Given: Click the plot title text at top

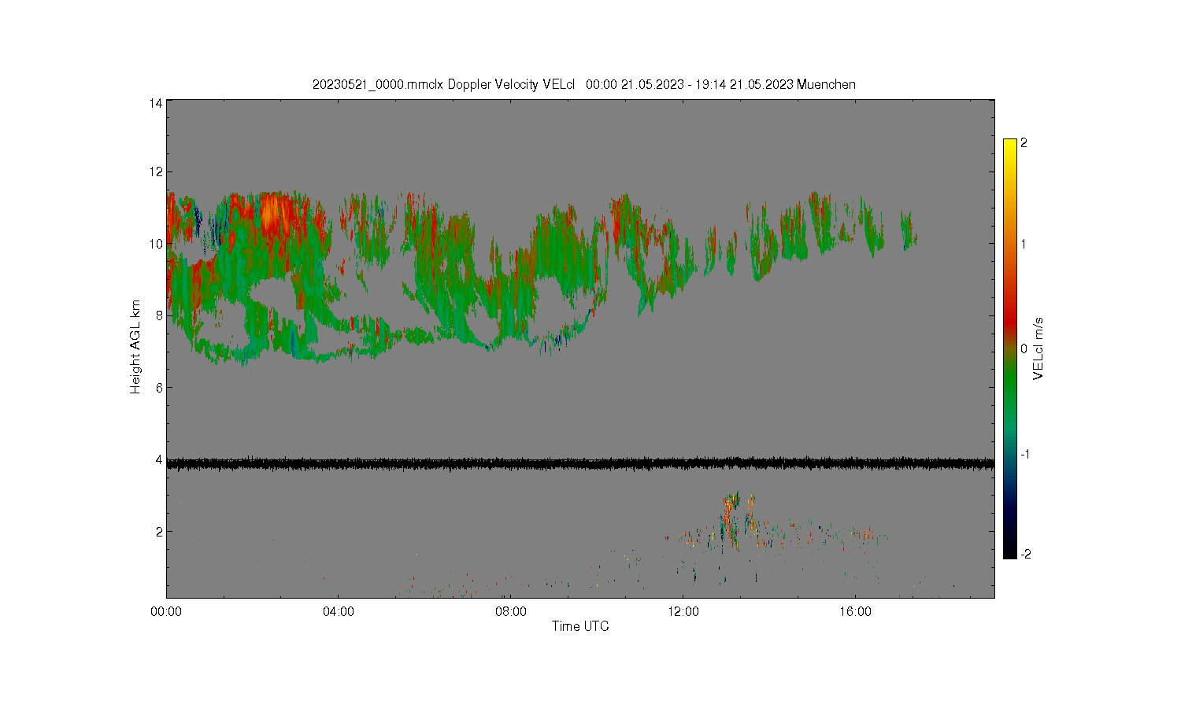Looking at the screenshot, I should tap(583, 85).
